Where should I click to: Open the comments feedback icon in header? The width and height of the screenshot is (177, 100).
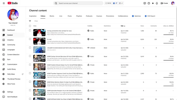[x=145, y=3]
